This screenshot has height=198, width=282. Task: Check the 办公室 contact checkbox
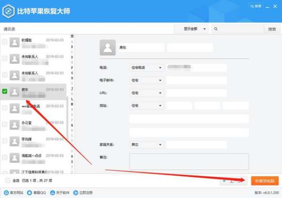(5, 124)
